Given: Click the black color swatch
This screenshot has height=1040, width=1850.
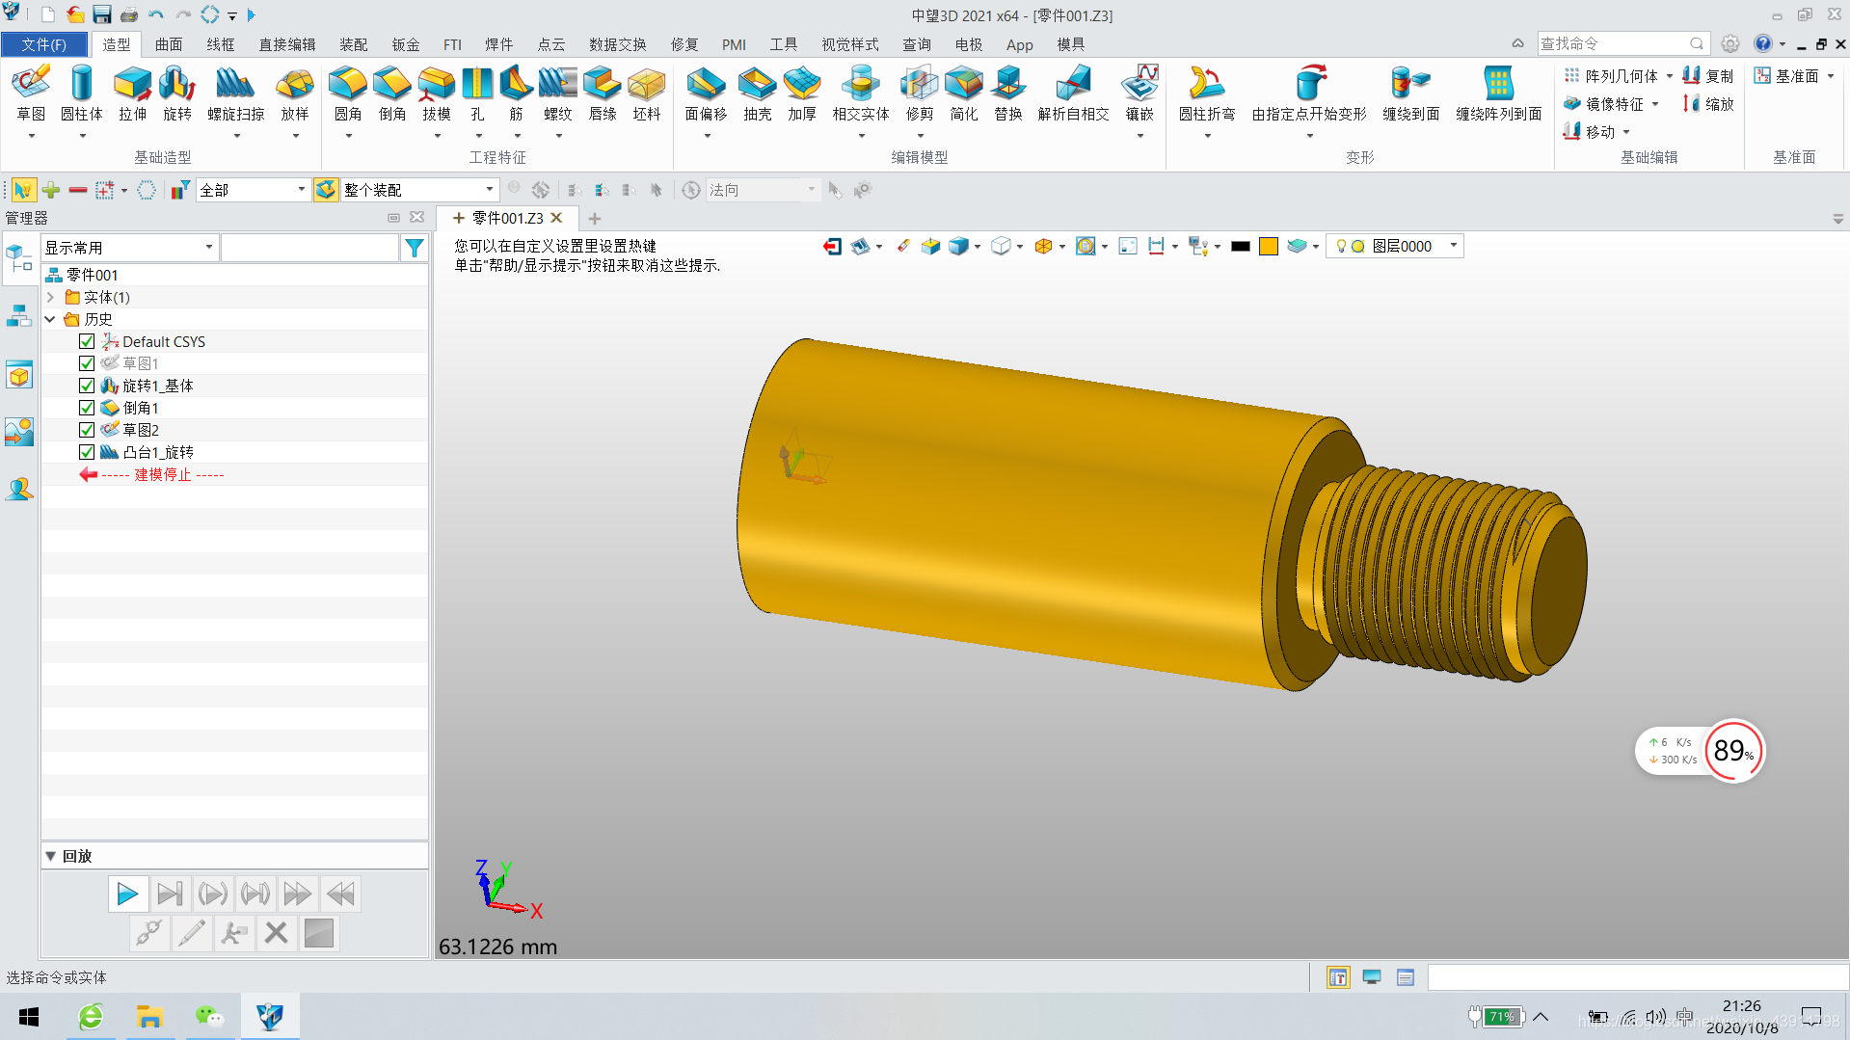Looking at the screenshot, I should coord(1241,247).
